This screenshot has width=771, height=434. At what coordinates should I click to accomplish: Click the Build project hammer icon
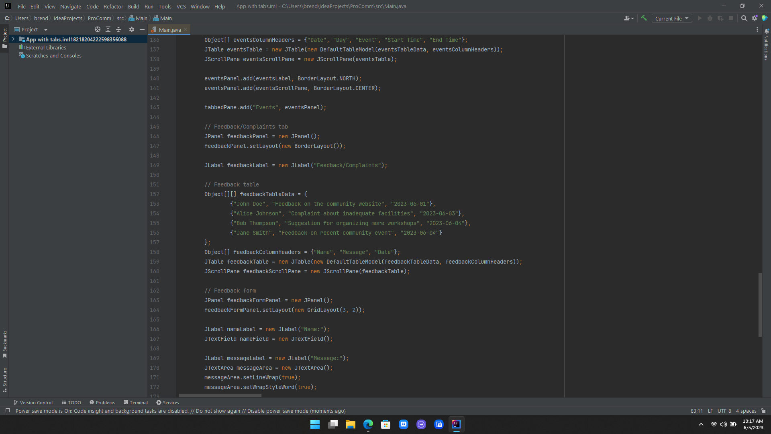(x=644, y=18)
